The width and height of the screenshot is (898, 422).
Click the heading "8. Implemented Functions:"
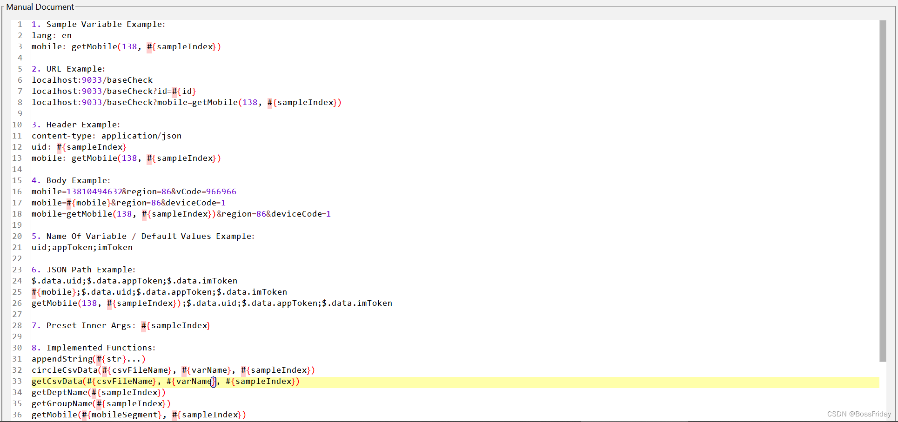(x=94, y=348)
